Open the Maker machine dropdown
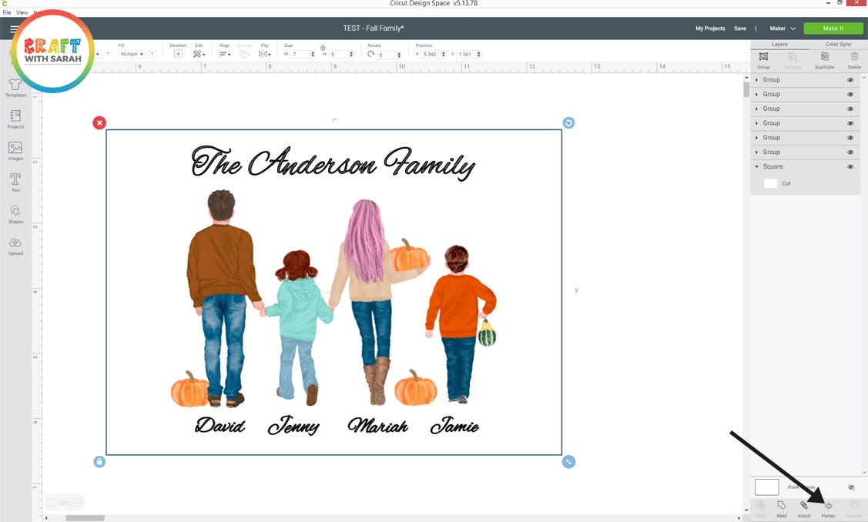Screen dimensions: 868x522 [x=783, y=28]
